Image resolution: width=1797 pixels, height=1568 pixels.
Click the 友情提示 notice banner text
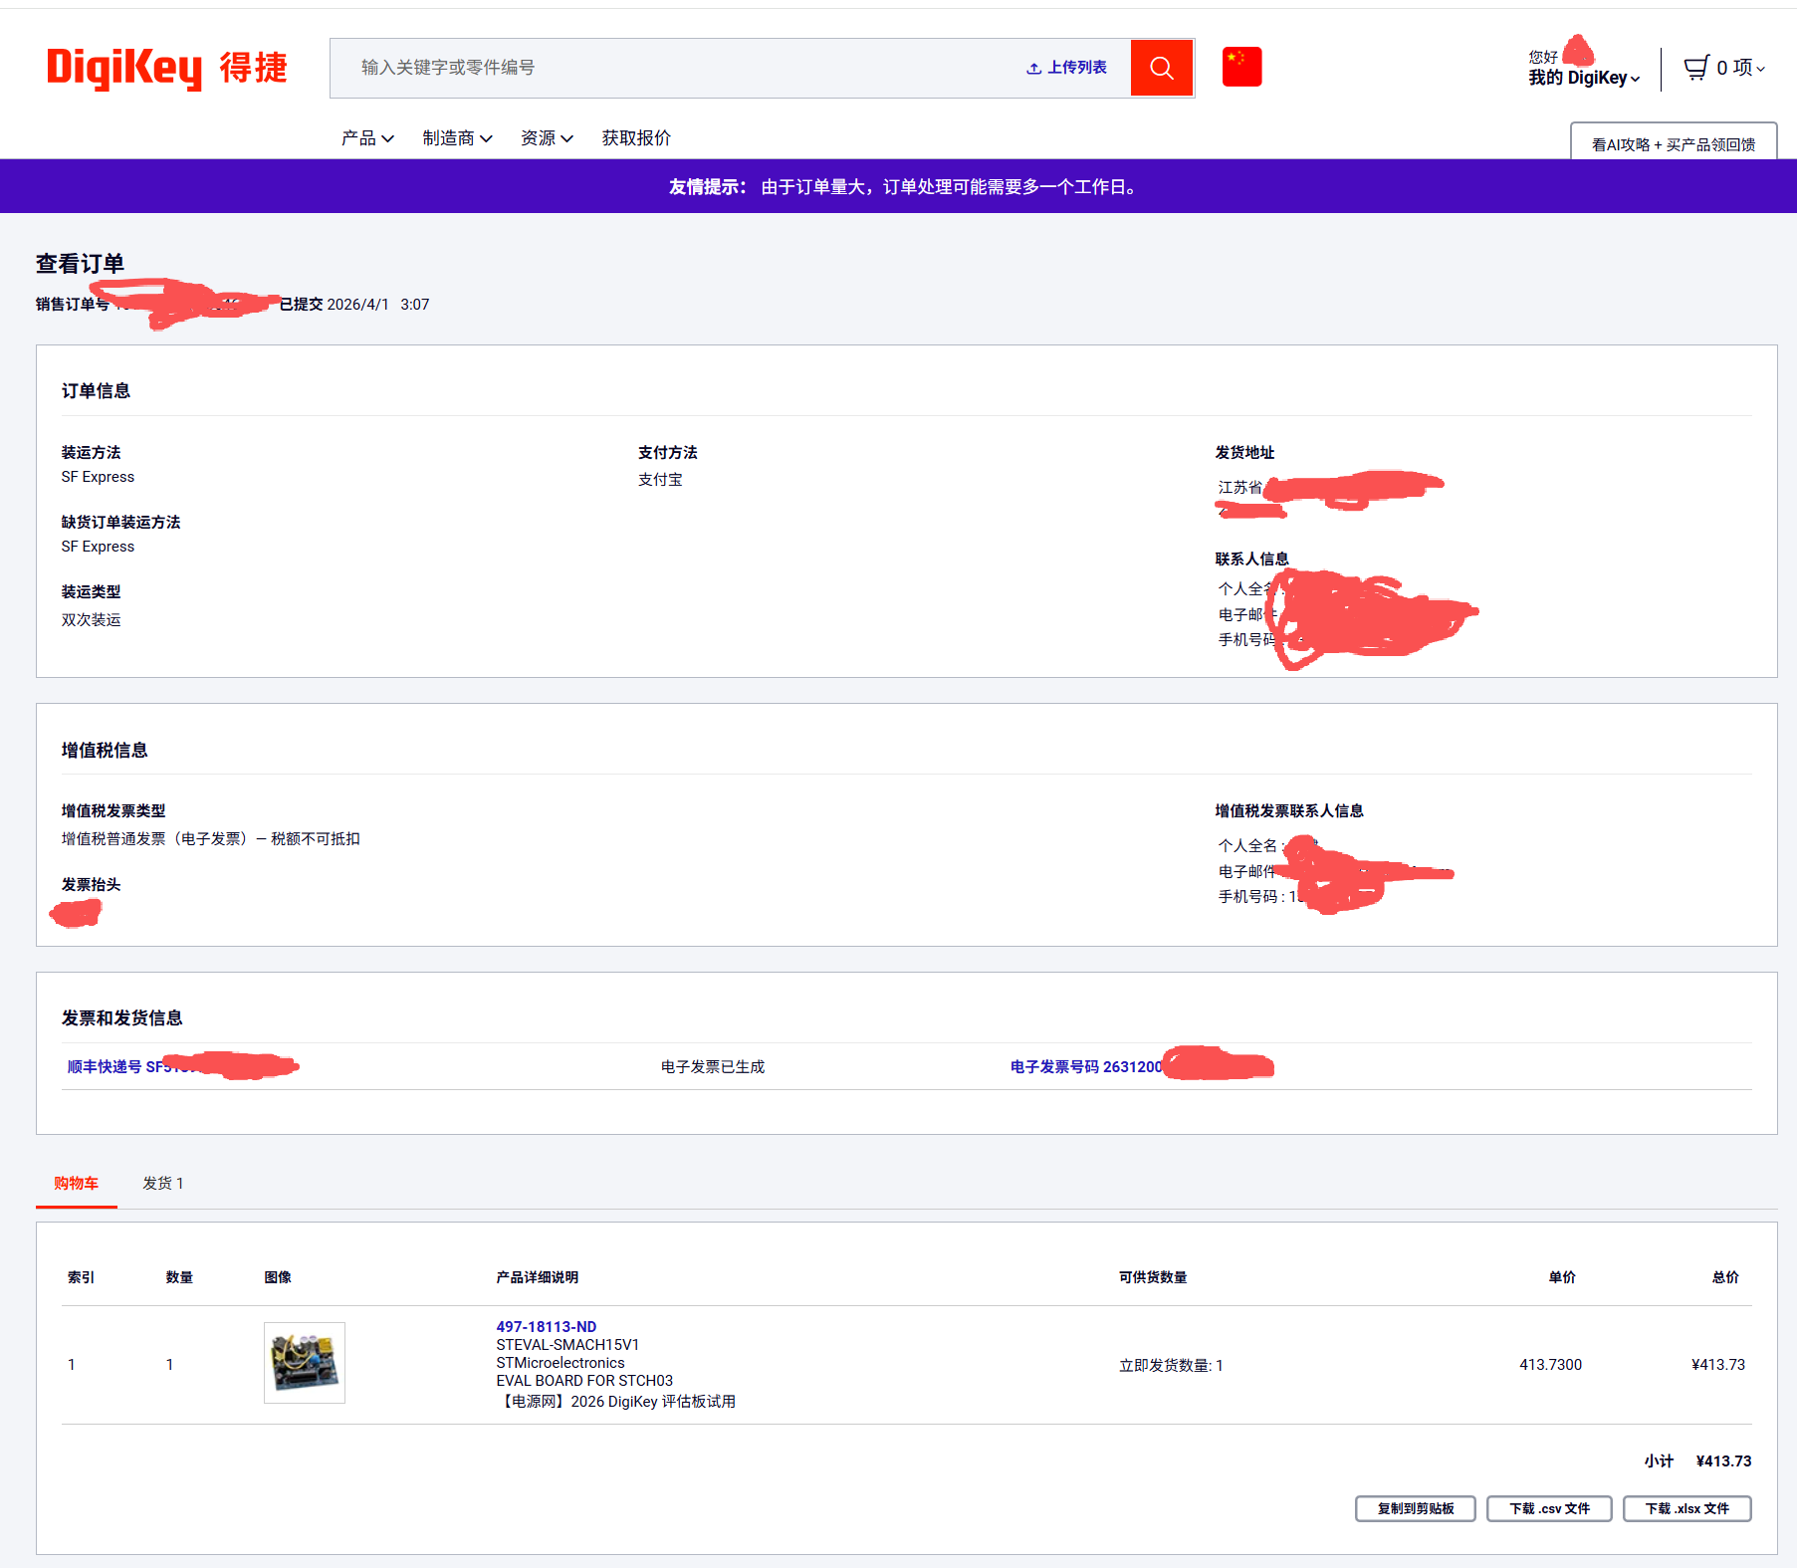click(x=904, y=186)
